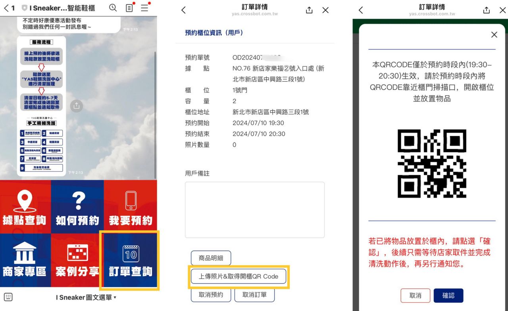Select 2024/07/10 19:30 start time

coord(258,123)
